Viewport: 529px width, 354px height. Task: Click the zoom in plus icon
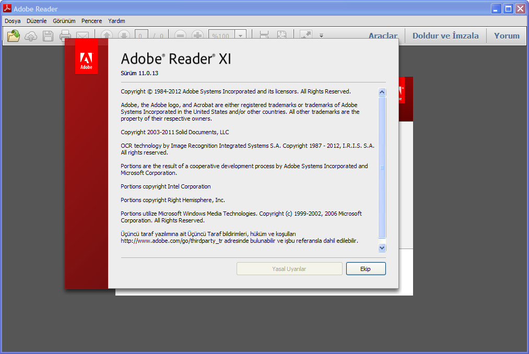(x=197, y=34)
